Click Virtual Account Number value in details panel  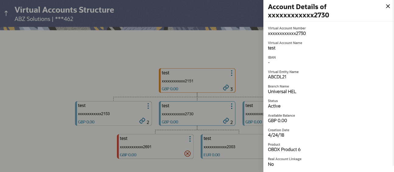coord(287,33)
